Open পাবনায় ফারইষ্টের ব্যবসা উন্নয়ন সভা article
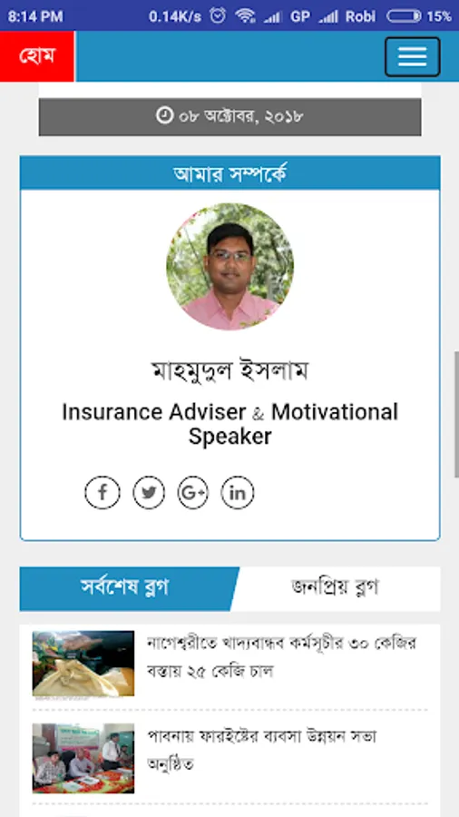The width and height of the screenshot is (459, 817). (262, 751)
